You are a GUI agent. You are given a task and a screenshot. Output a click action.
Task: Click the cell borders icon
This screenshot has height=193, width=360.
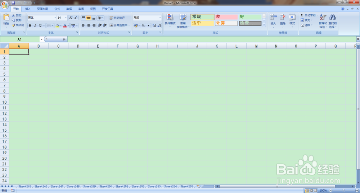pos(49,25)
